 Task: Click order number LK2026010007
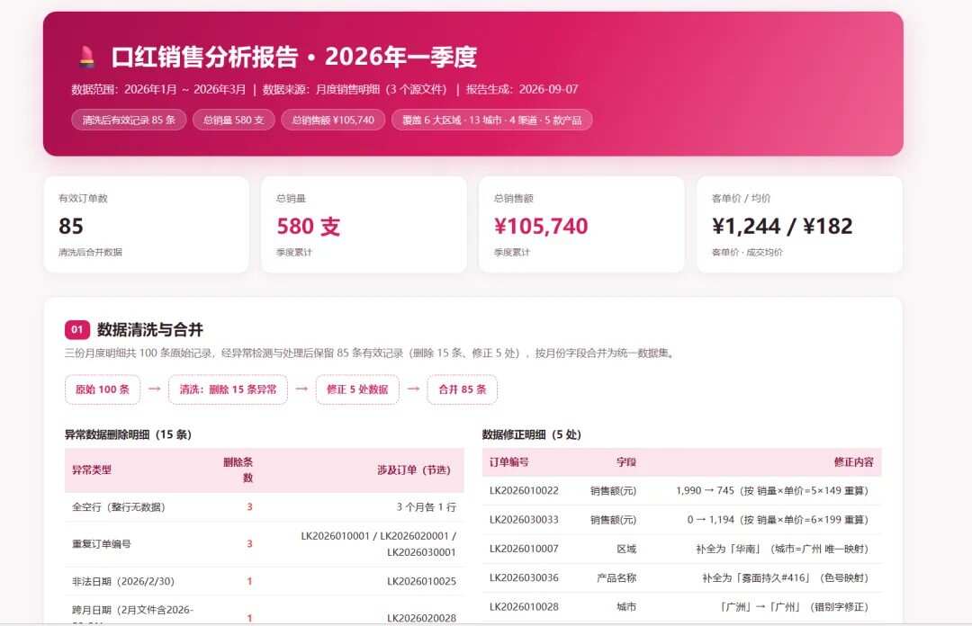point(524,549)
